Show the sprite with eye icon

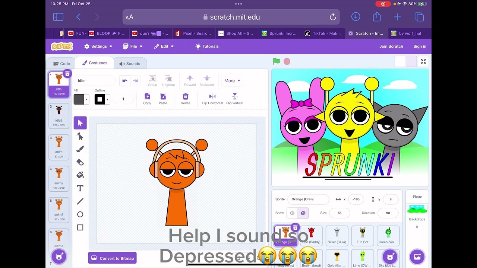click(x=292, y=213)
